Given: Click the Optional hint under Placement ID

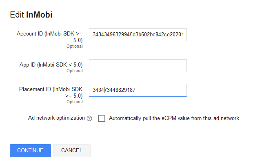Looking at the screenshot, I should pyautogui.click(x=74, y=102).
